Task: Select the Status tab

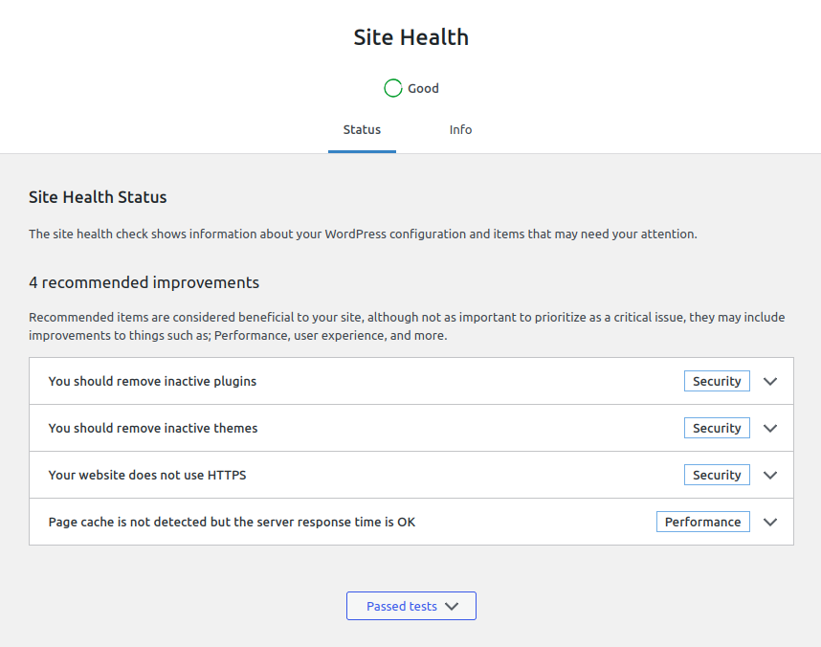Action: point(362,129)
